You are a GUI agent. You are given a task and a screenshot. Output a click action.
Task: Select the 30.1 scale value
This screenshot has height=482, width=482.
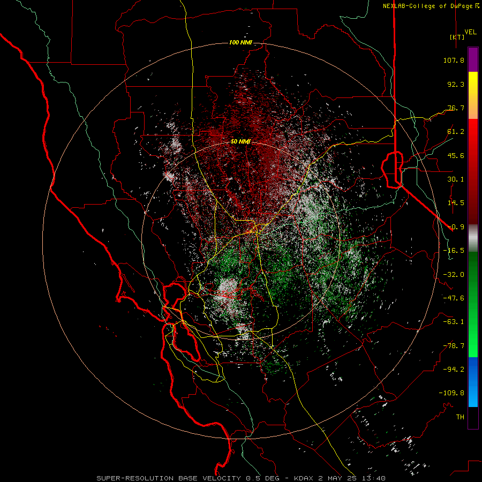pos(456,179)
